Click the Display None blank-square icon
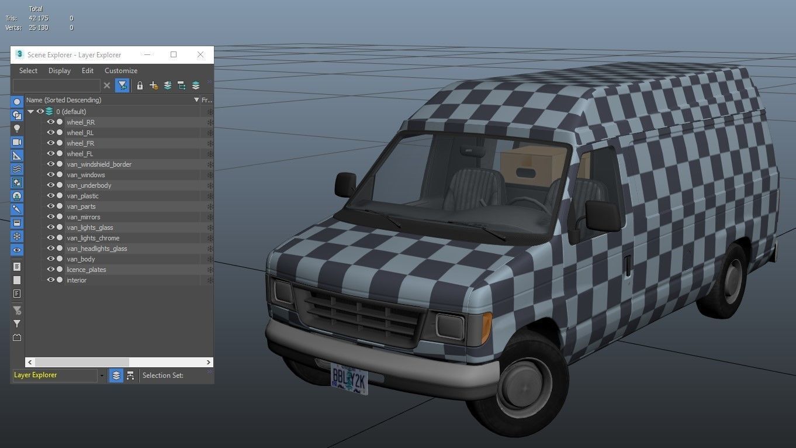The height and width of the screenshot is (448, 796). [17, 280]
